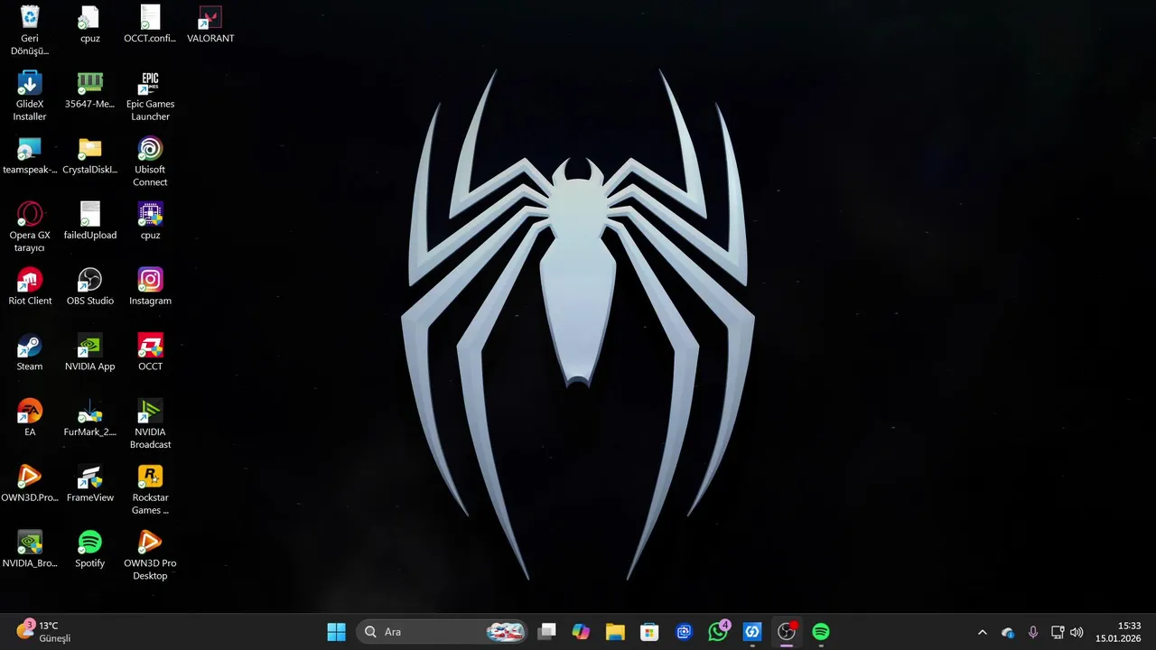Open the clock showing 15:33 and date
The image size is (1156, 650).
click(x=1119, y=632)
